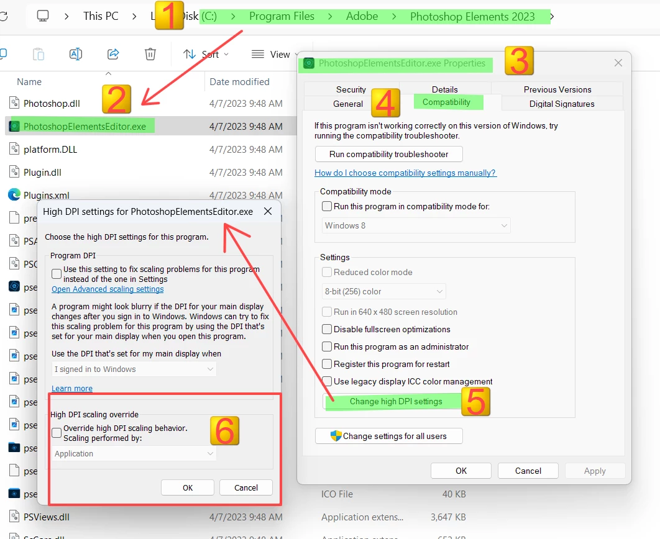
Task: Click the Refresh icon in the Explorer address bar
Action: click(x=3, y=16)
